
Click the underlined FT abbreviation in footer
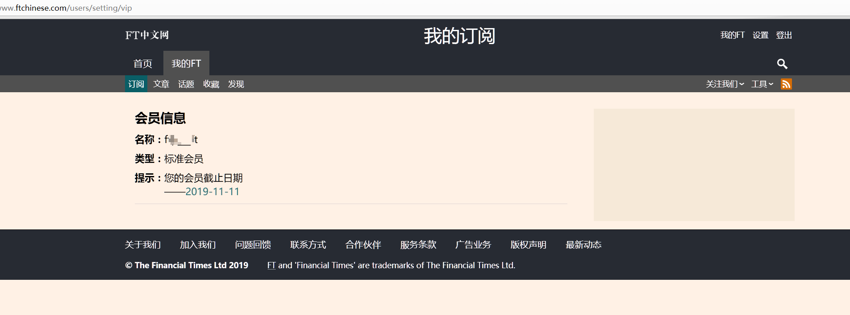(x=271, y=265)
